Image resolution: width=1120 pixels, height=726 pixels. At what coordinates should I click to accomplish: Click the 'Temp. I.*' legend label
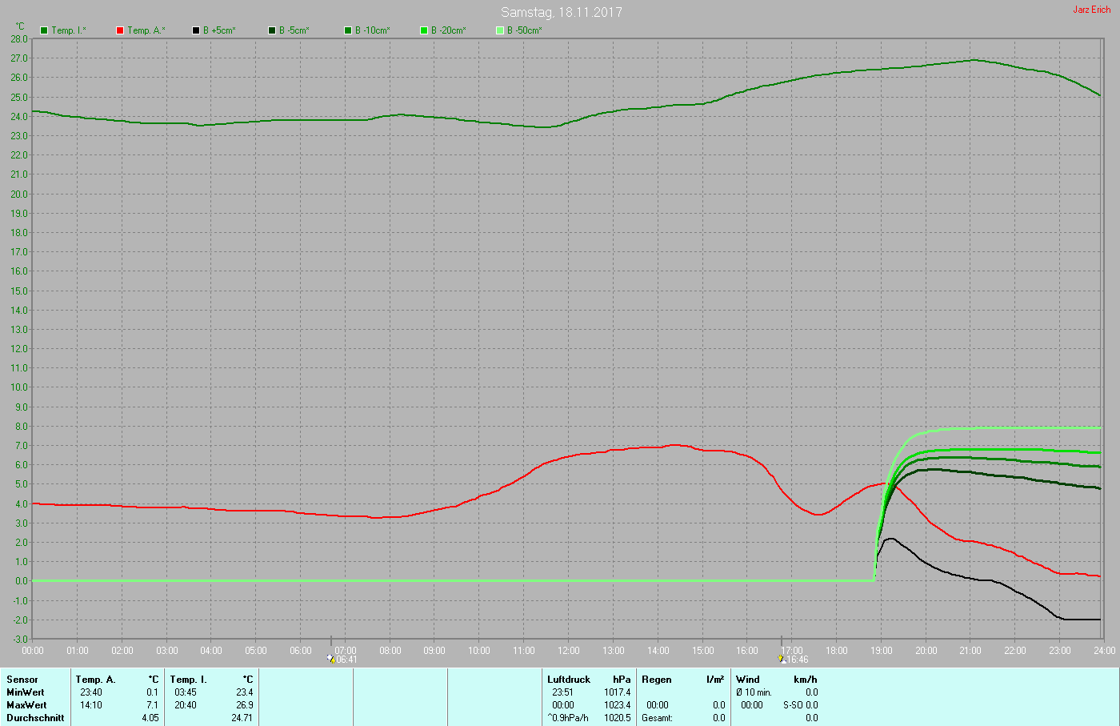click(69, 30)
